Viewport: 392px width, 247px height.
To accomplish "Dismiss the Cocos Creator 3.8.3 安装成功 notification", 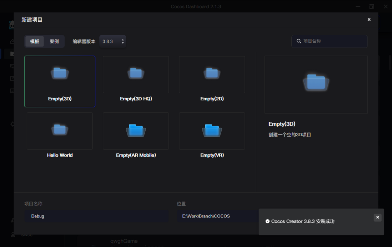I will pos(377,217).
